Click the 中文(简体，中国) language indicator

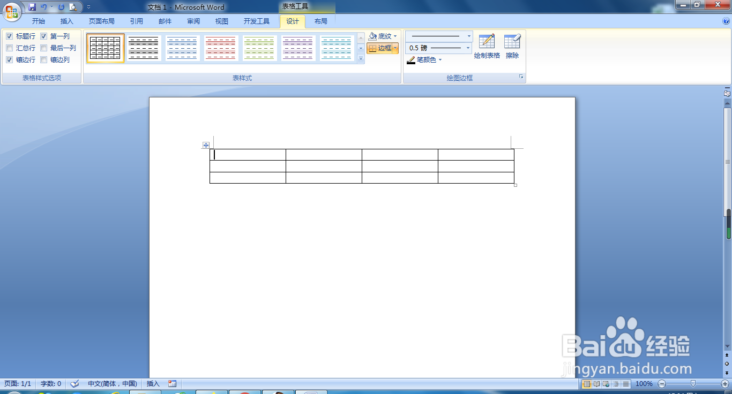[113, 384]
